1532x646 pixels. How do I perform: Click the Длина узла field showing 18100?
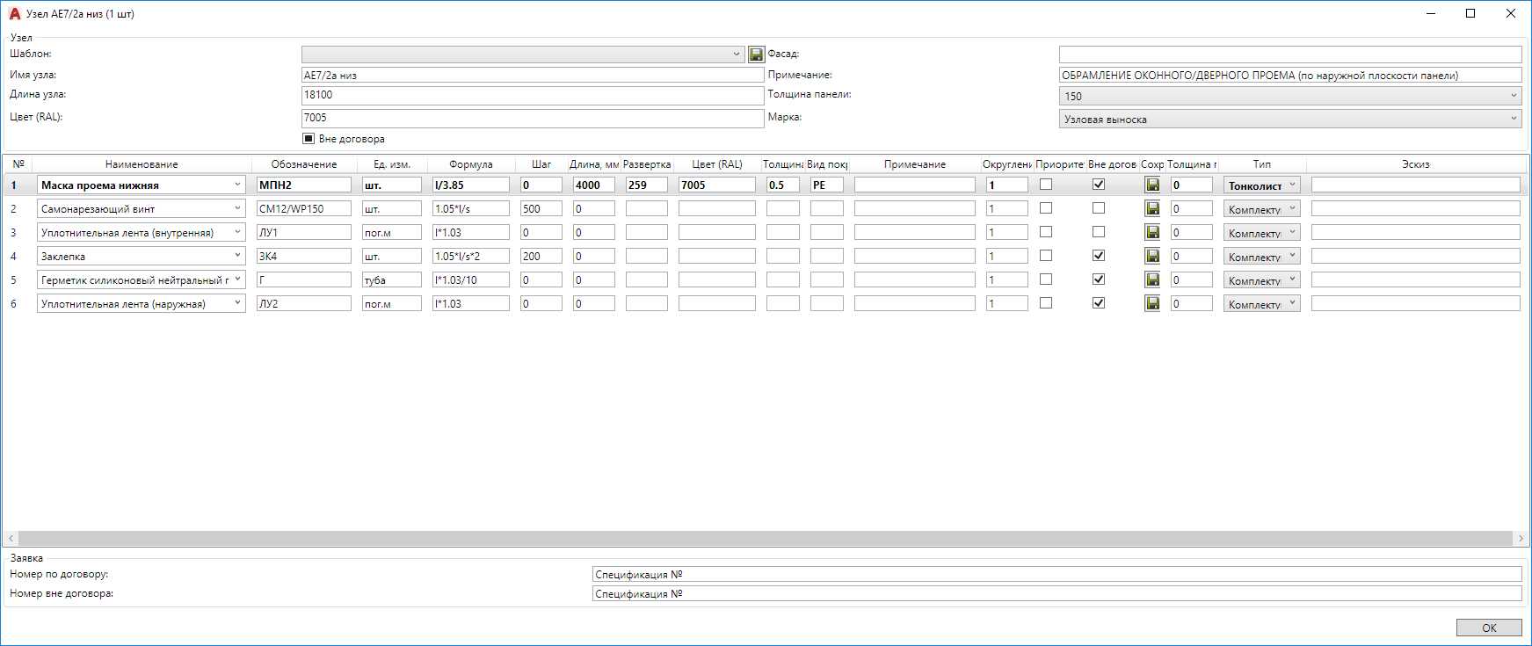point(533,95)
